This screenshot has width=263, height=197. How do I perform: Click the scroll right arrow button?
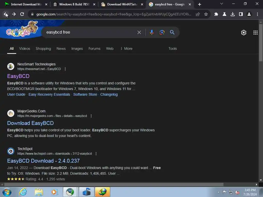257,184
